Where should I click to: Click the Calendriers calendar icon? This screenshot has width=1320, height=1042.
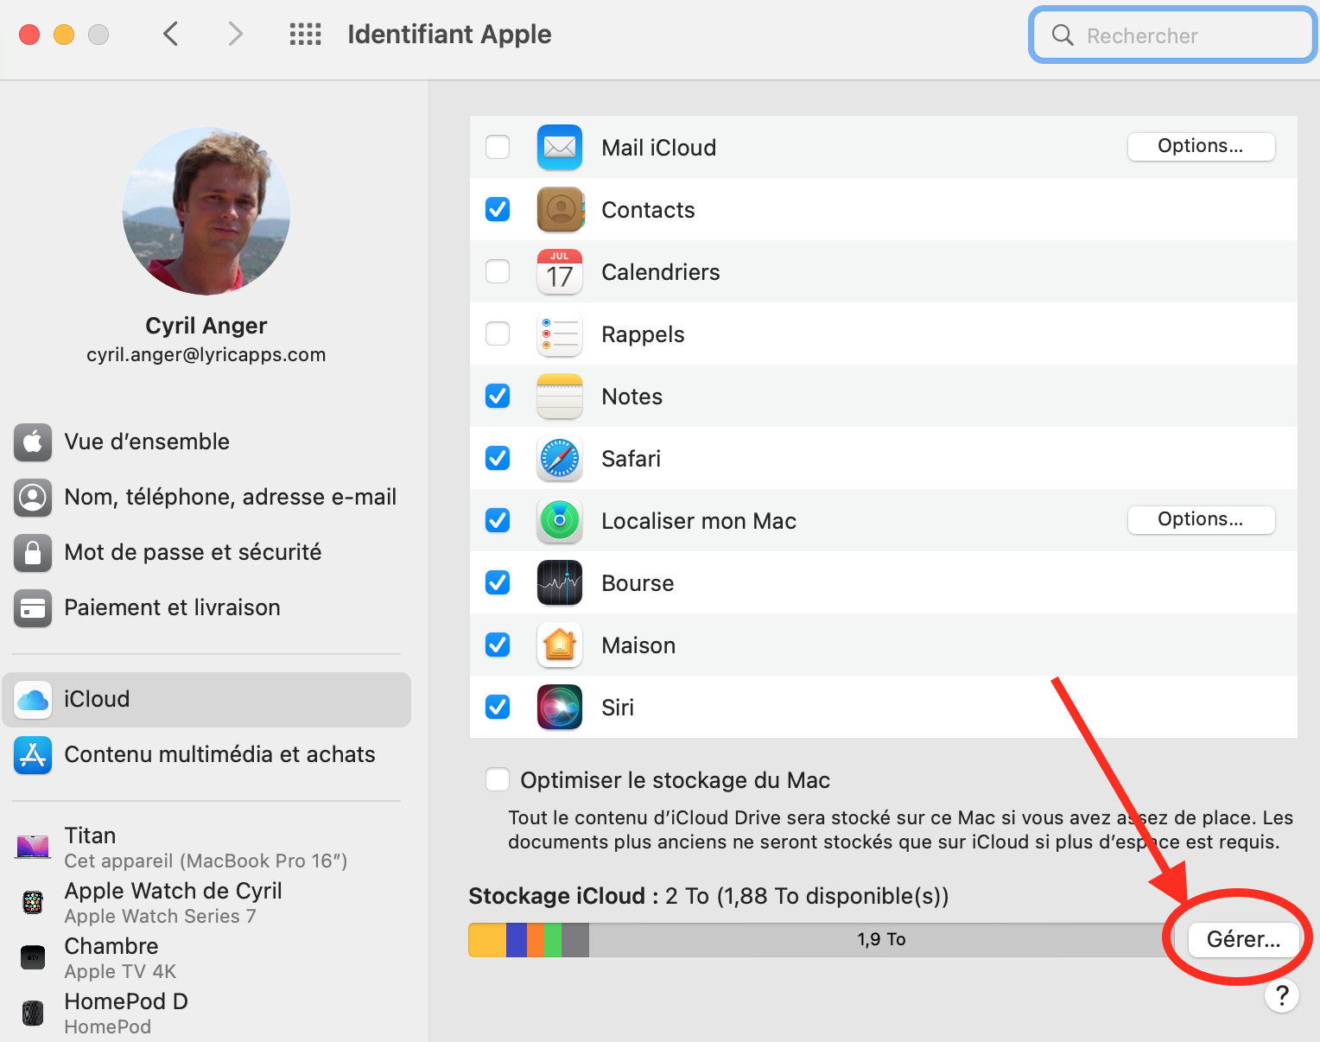(560, 271)
